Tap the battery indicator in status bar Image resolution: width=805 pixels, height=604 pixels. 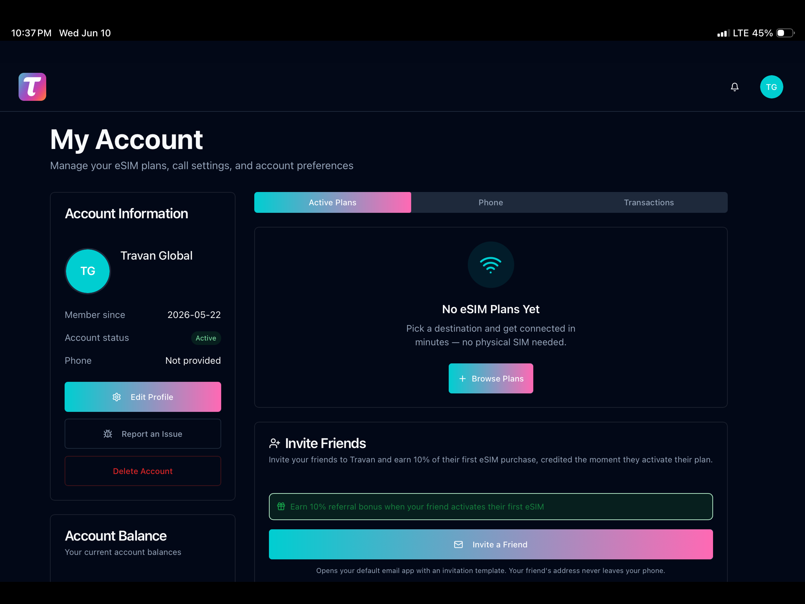coord(785,33)
